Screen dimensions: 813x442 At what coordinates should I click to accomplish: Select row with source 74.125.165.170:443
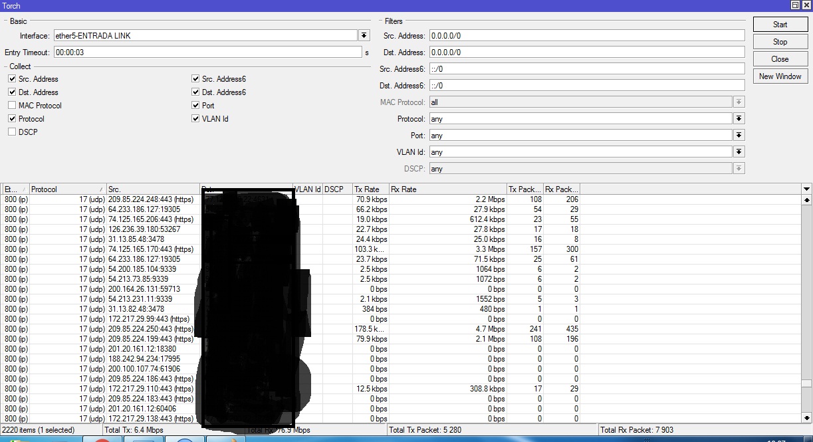coord(402,249)
